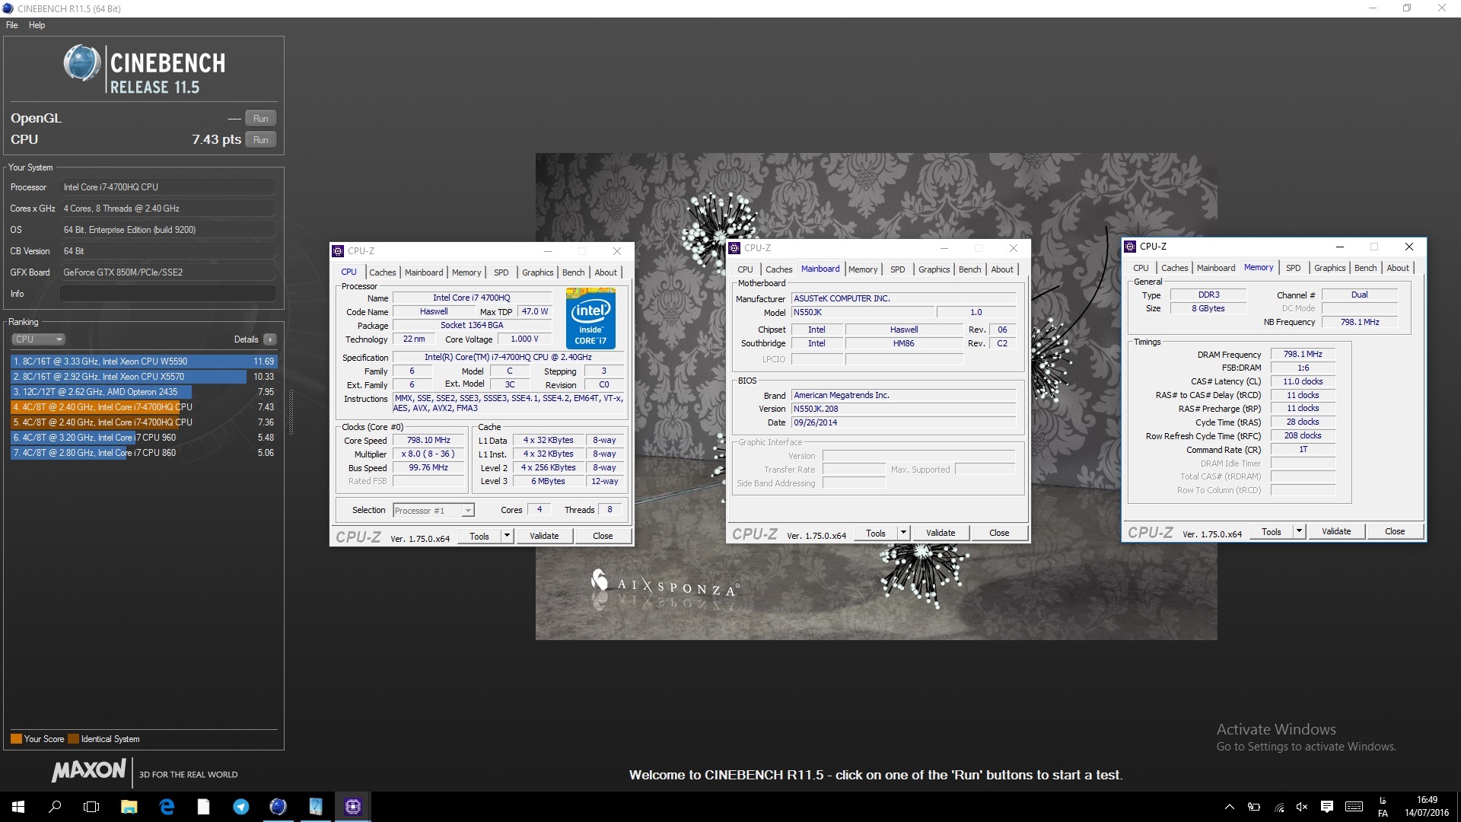Open CPU tab in right CPU-Z window
Image resolution: width=1461 pixels, height=822 pixels.
tap(1141, 268)
